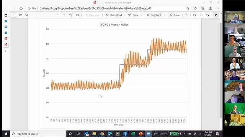Viewport: 245px width, 137px height.
Task: Open the Facebook app on the taskbar
Action: click(x=125, y=134)
